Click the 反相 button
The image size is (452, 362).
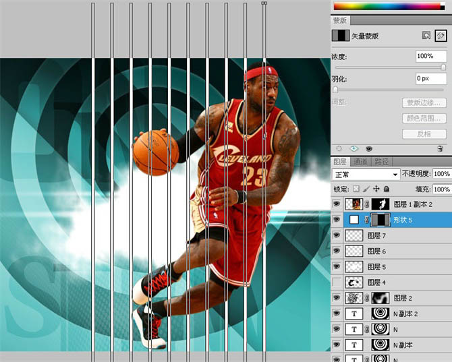pyautogui.click(x=424, y=133)
